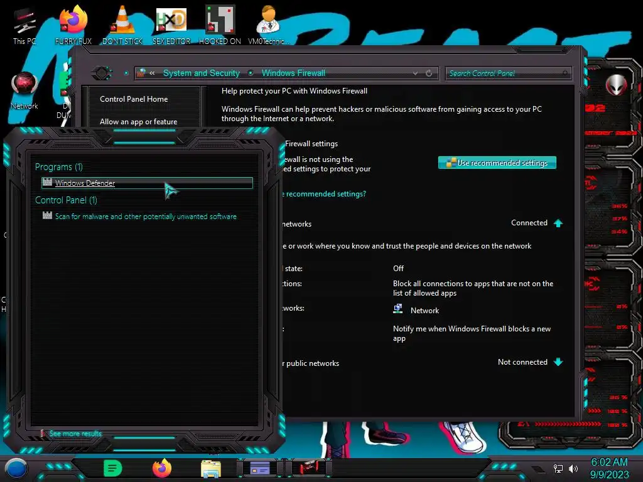Open SEX EDITOR HxD desktop shortcut
The image size is (643, 482).
(x=171, y=25)
